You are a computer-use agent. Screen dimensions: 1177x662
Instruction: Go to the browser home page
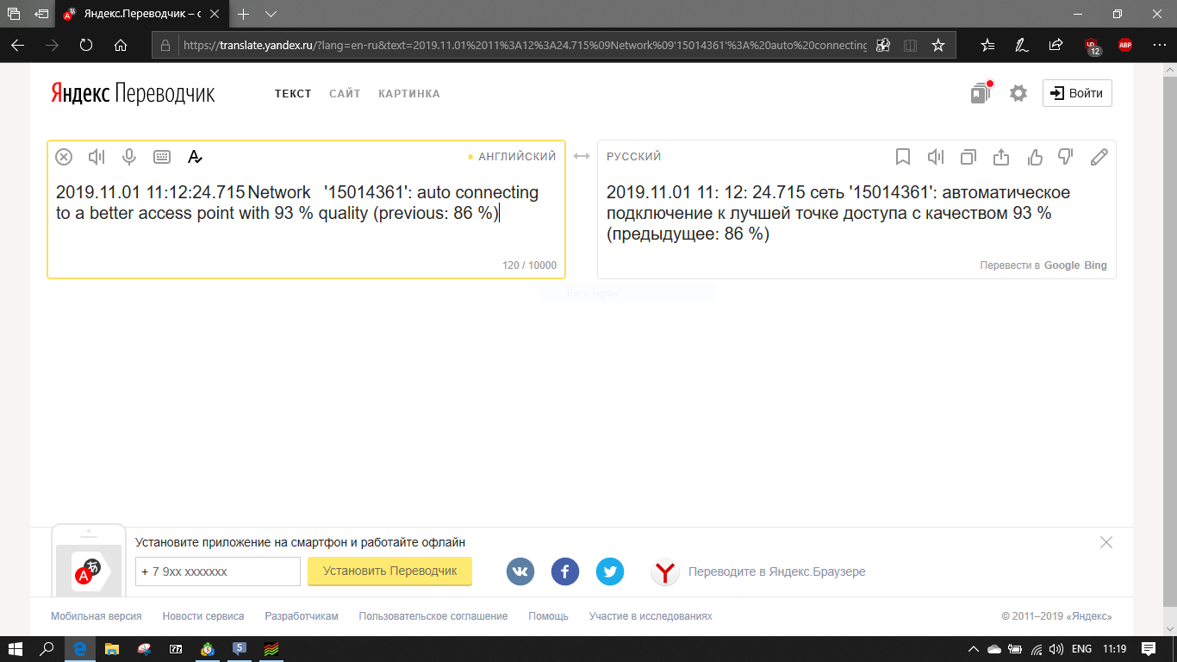point(121,45)
